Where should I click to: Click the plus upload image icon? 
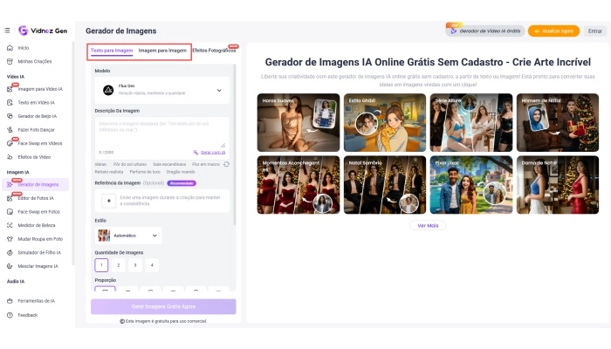point(109,201)
